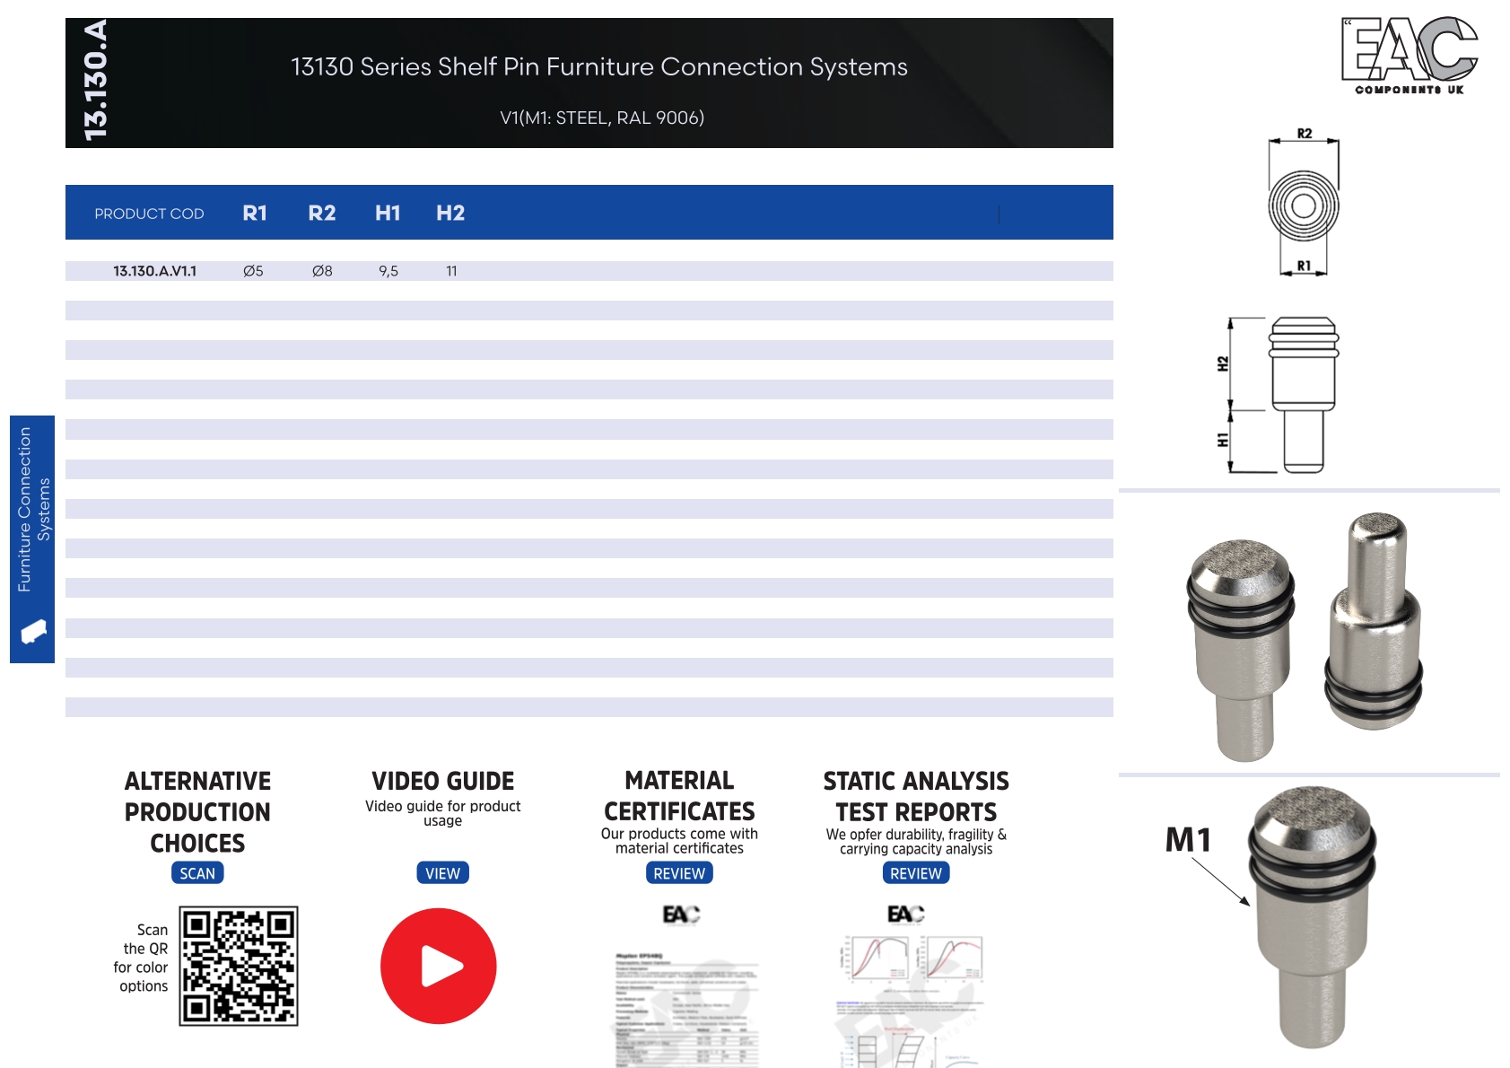The width and height of the screenshot is (1510, 1068).
Task: Click the EAC logo above the analysis report
Action: click(906, 914)
